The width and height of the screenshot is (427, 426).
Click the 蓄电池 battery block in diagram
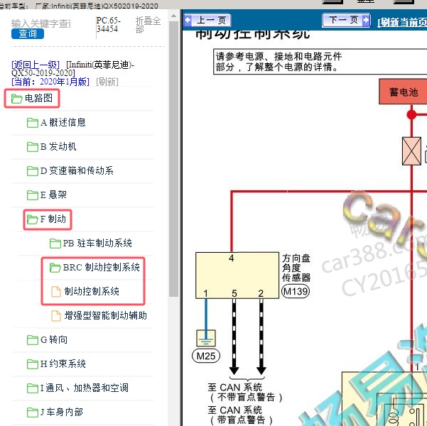coord(403,92)
